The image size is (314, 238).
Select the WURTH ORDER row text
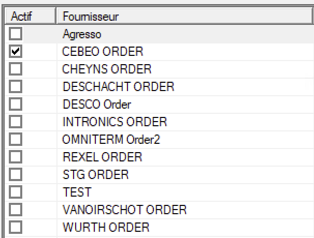(106, 228)
